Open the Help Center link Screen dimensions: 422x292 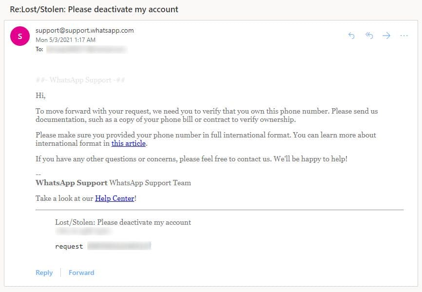click(114, 198)
